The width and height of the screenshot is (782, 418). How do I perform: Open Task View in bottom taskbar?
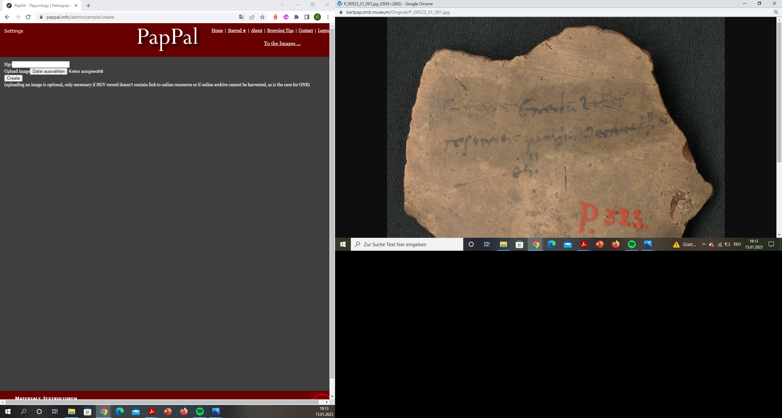point(55,411)
